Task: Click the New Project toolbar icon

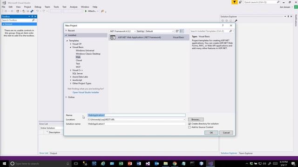Action: [x=18, y=11]
